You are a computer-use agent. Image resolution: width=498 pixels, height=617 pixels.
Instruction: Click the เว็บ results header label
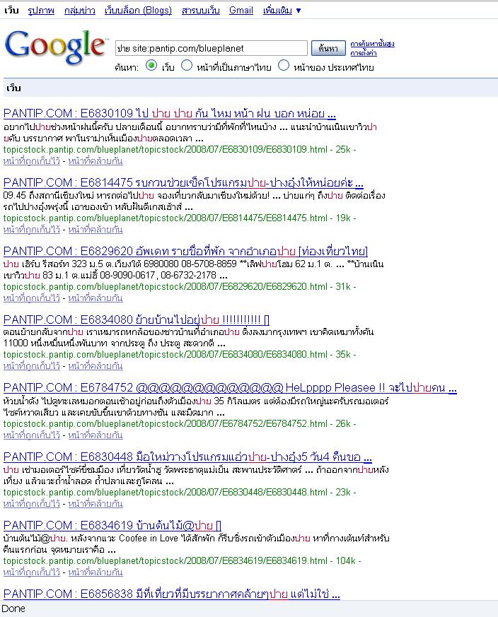pos(13,88)
